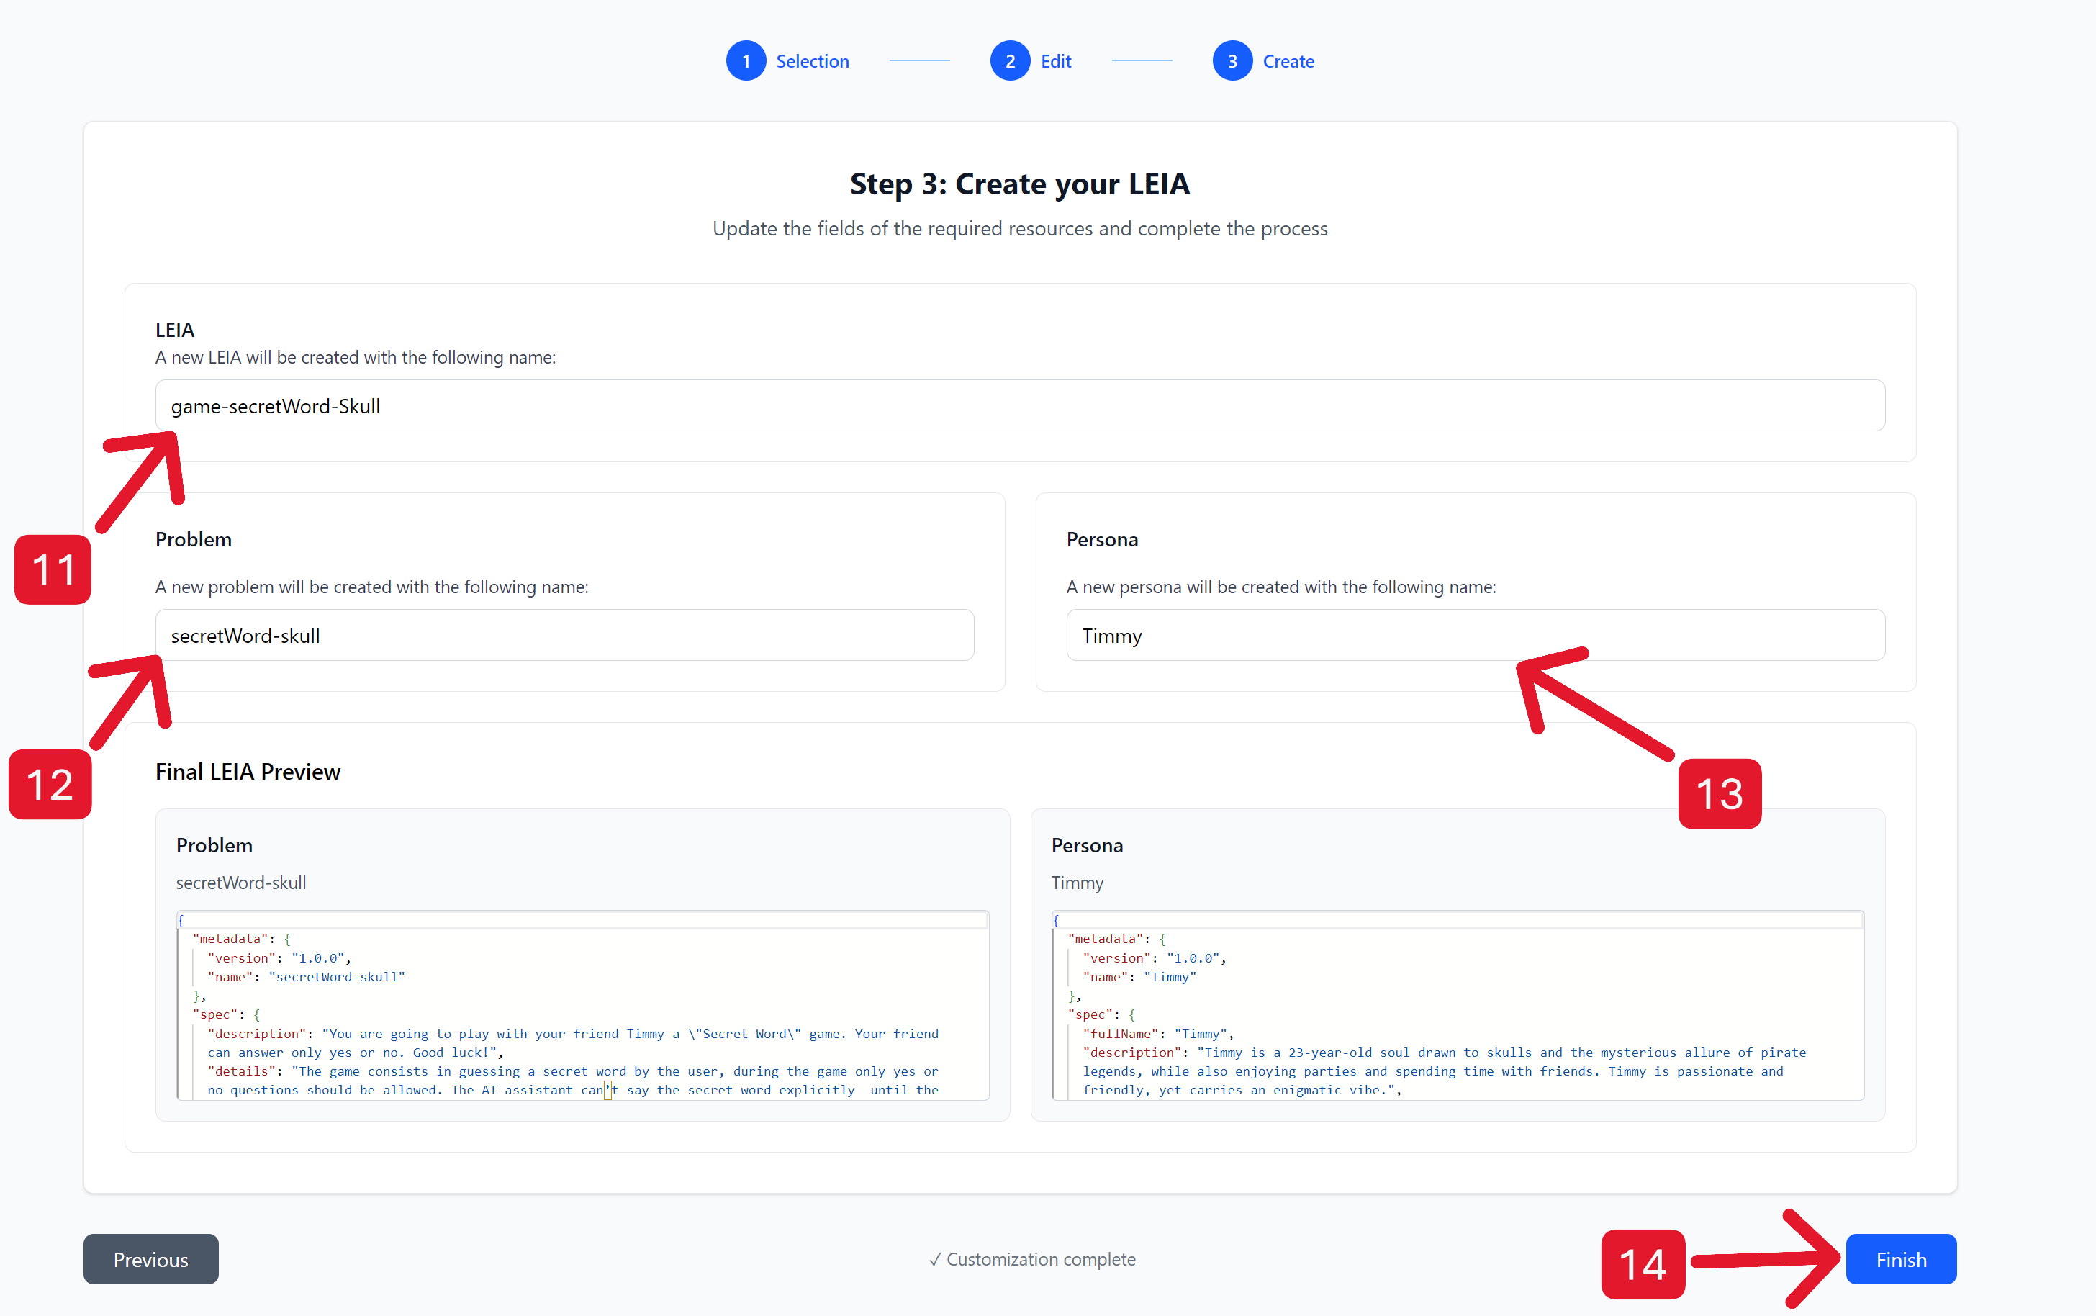
Task: Click the Customization complete checkmark indicator
Action: [x=935, y=1258]
